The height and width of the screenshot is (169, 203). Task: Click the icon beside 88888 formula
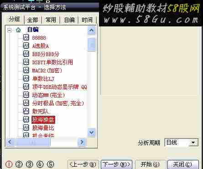point(26,37)
